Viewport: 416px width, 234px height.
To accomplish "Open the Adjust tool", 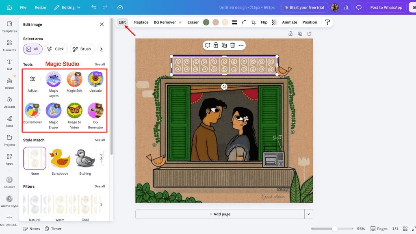I will [32, 82].
